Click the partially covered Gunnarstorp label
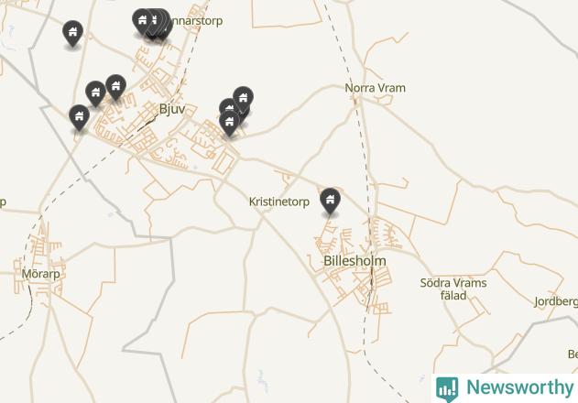578x403 pixels. coord(196,21)
